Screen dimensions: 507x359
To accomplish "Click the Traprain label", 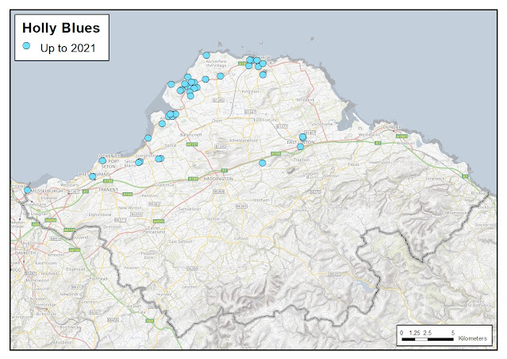I will click(302, 160).
